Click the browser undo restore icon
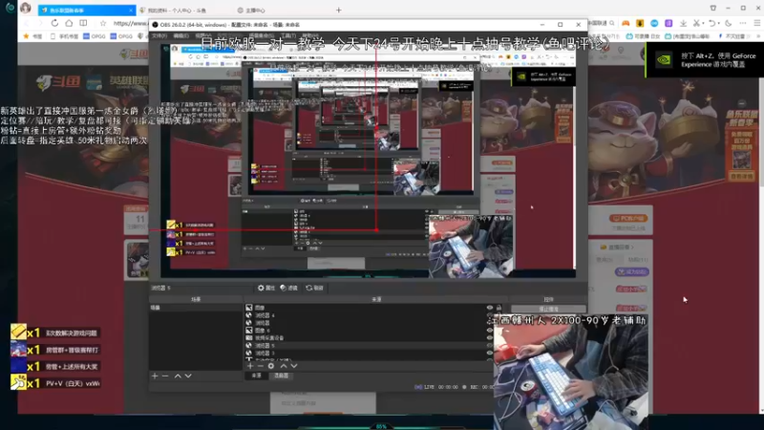 712,23
